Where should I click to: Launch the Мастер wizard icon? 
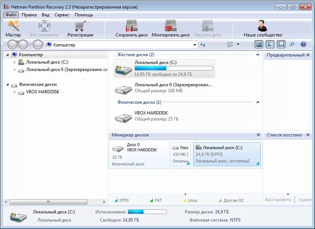13,26
